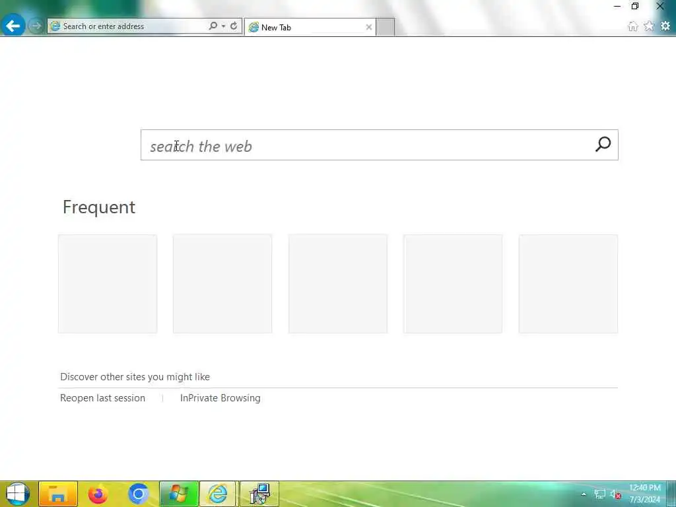Viewport: 676px width, 507px height.
Task: Open the installer setup taskbar icon
Action: coord(259,494)
